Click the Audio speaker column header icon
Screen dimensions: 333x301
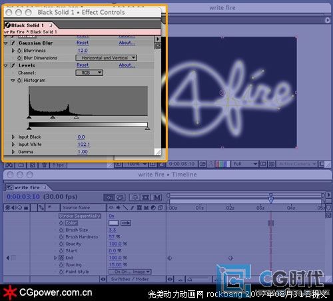pyautogui.click(x=13, y=208)
